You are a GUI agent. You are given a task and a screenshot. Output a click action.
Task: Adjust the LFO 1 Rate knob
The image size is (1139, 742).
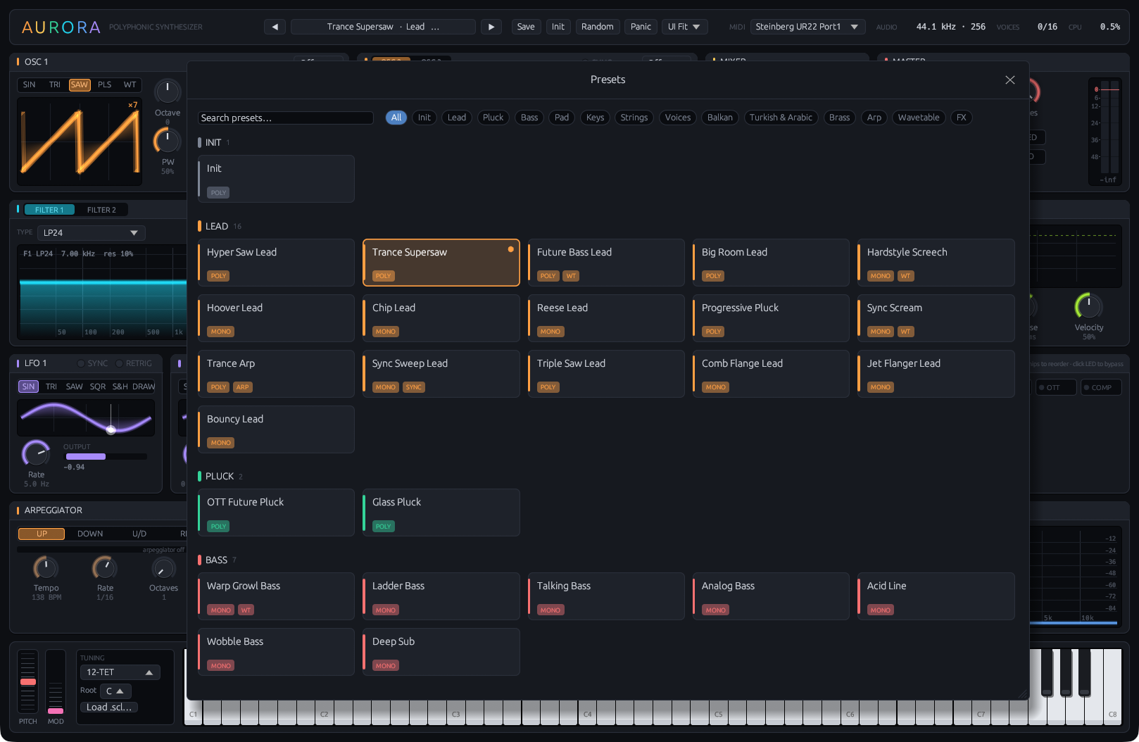(36, 453)
